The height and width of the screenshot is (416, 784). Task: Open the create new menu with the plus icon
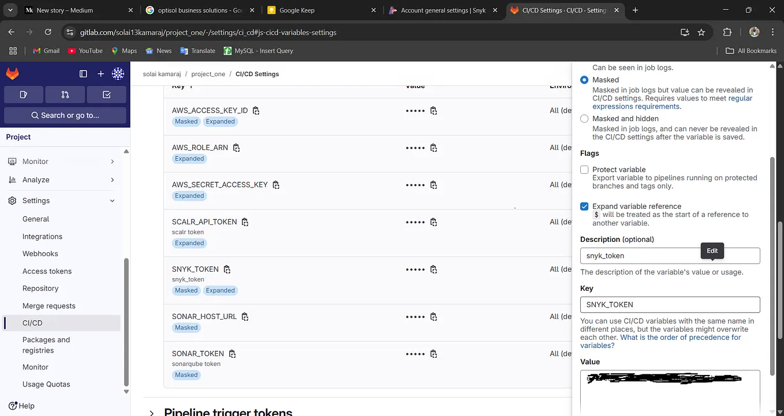click(100, 74)
